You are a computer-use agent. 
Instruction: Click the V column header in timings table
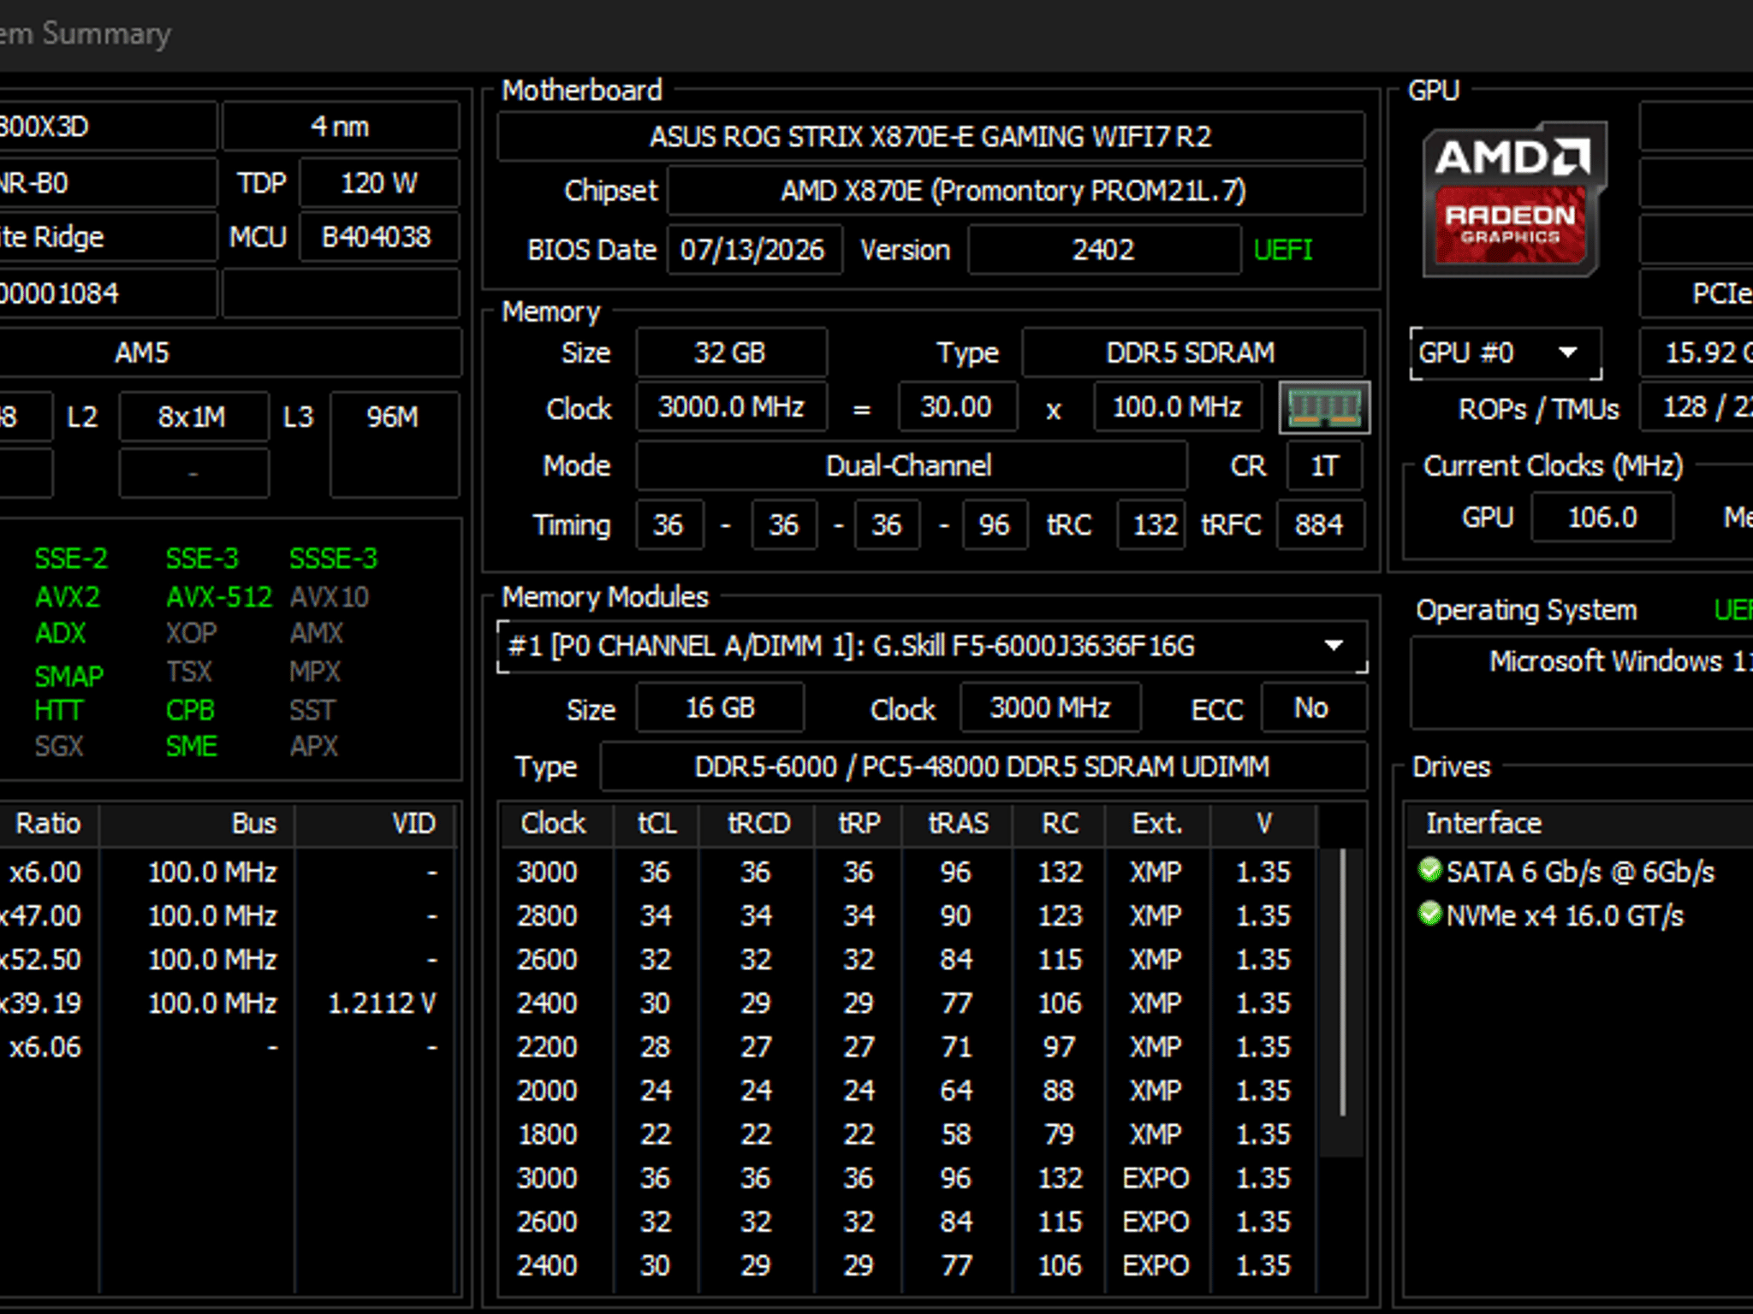1263,823
